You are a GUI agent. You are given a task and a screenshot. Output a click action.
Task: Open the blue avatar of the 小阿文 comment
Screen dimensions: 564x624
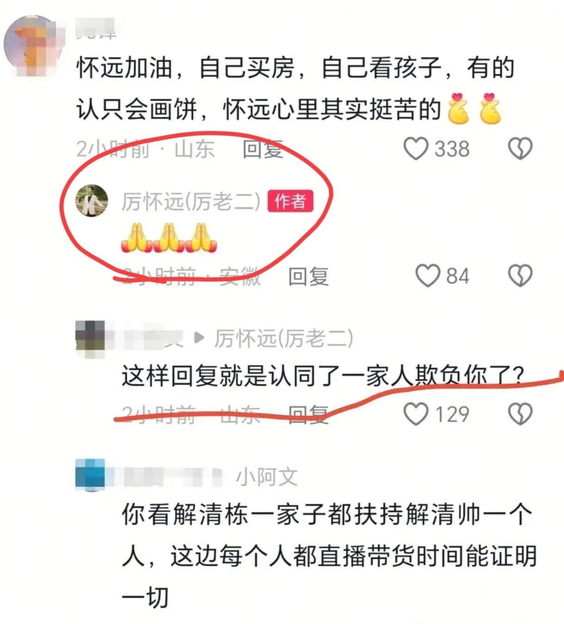[91, 475]
